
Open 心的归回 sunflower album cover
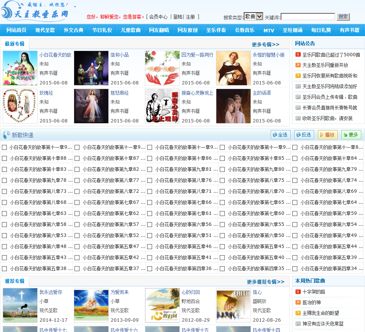(162, 305)
